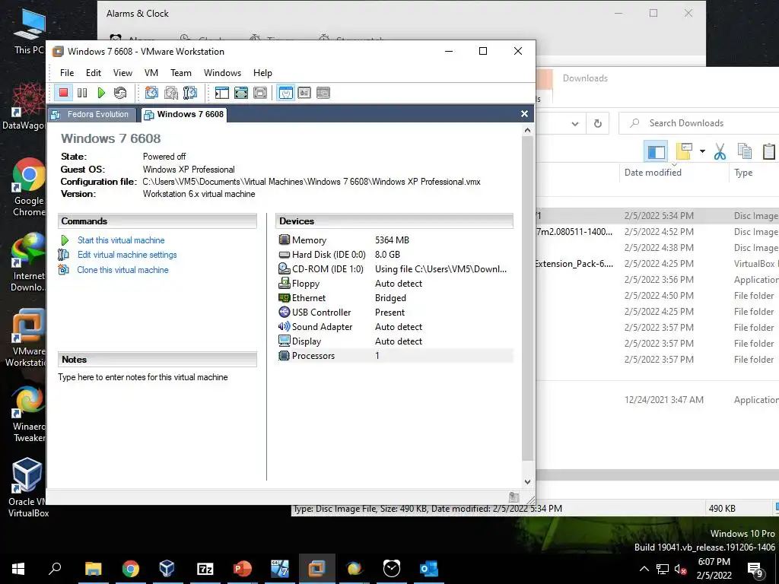Image resolution: width=779 pixels, height=584 pixels.
Task: Open File Explorer from the taskbar
Action: [94, 569]
